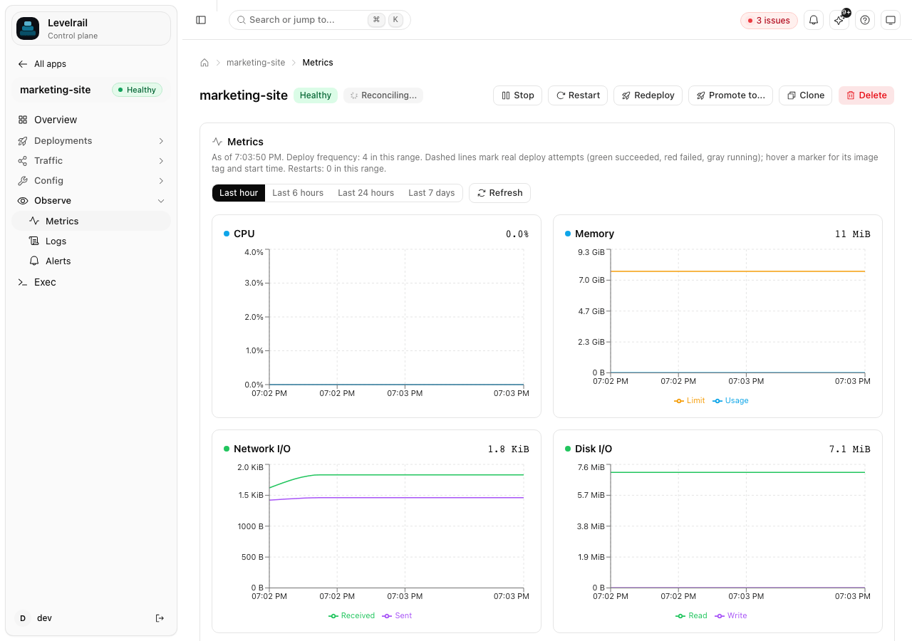Image resolution: width=912 pixels, height=641 pixels.
Task: Click the Exec terminal prompt icon
Action: pos(23,282)
